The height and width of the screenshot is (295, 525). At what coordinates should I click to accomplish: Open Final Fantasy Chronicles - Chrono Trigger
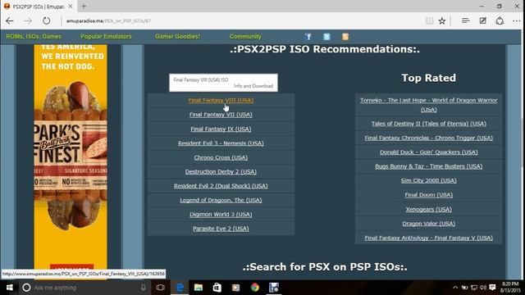(429, 138)
